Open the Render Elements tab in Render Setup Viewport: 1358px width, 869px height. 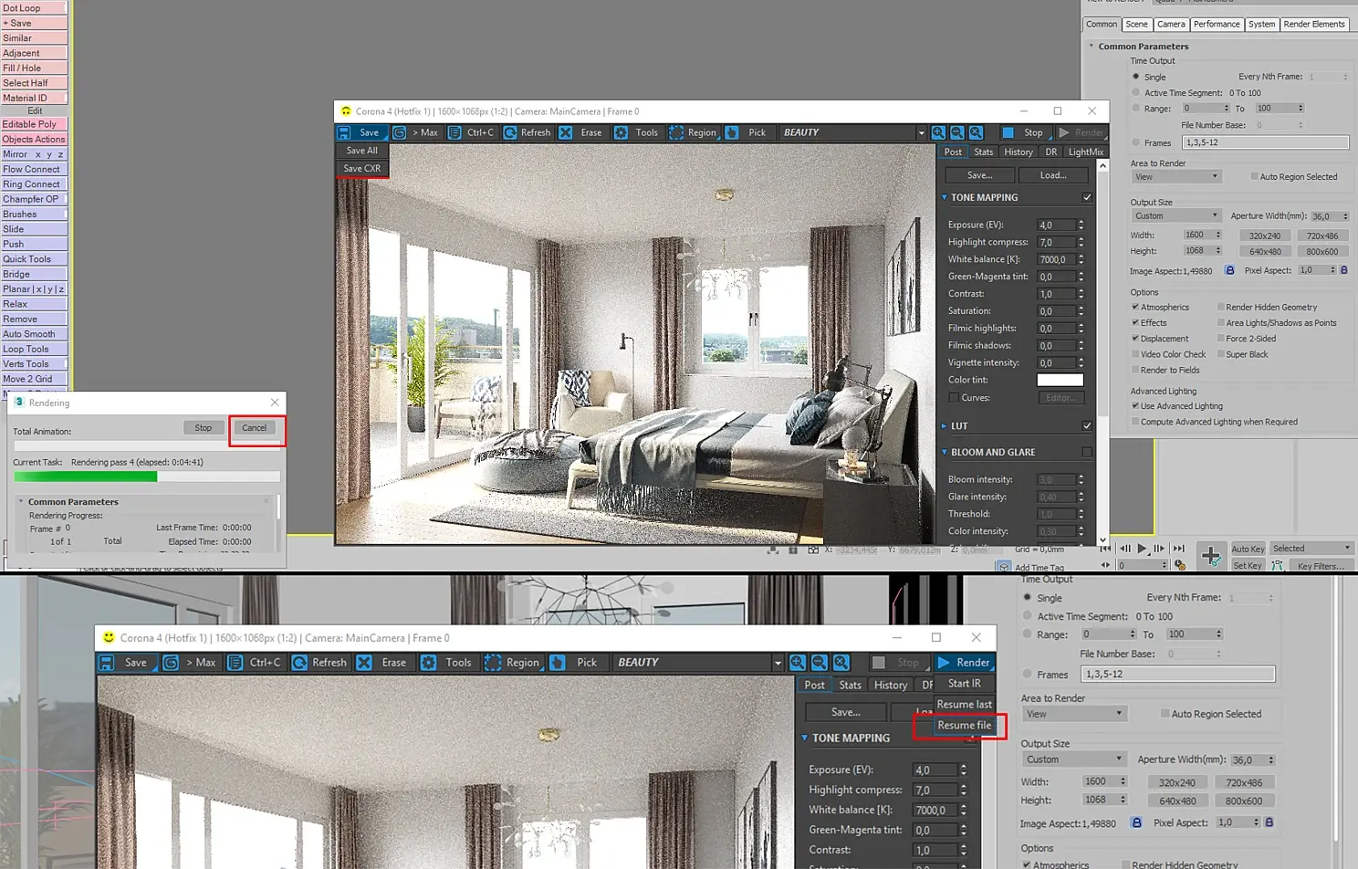coord(1314,25)
